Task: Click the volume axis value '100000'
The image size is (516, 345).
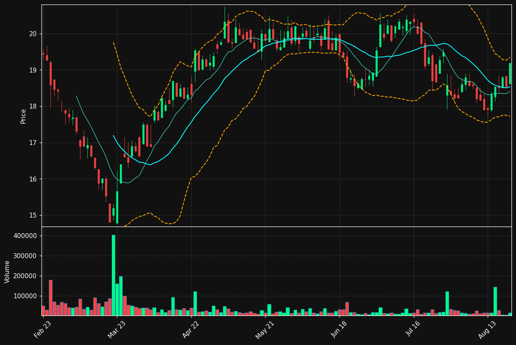Action: [25, 296]
